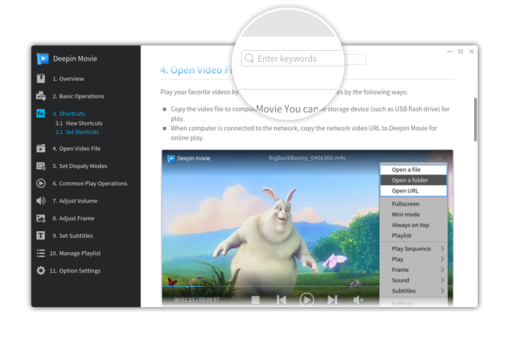Click the Set Display Modes icon
Screen dimensions: 509x339
point(41,166)
